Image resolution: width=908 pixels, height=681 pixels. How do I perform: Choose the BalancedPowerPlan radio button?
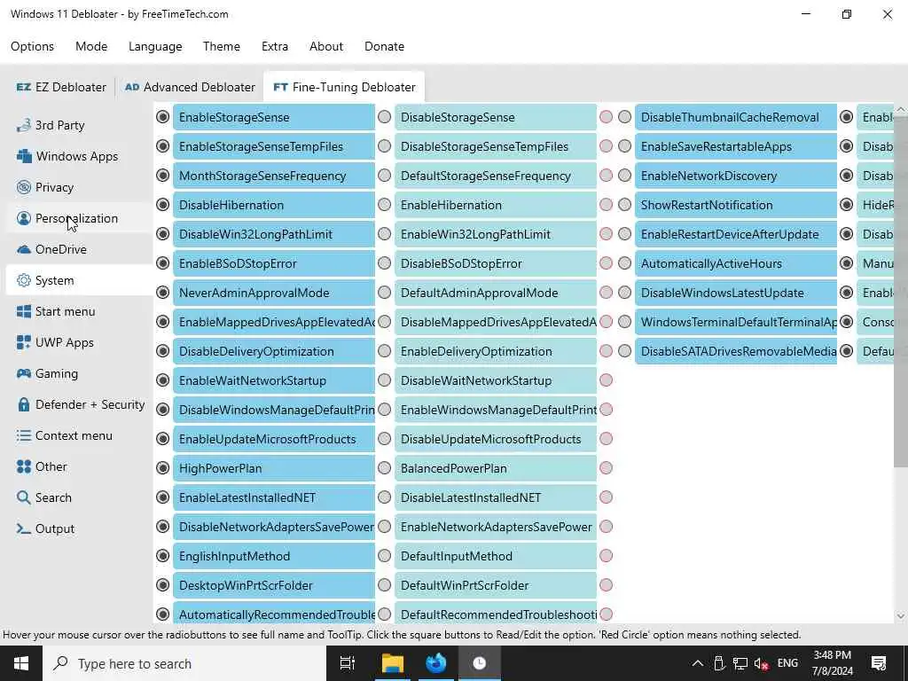pos(385,468)
